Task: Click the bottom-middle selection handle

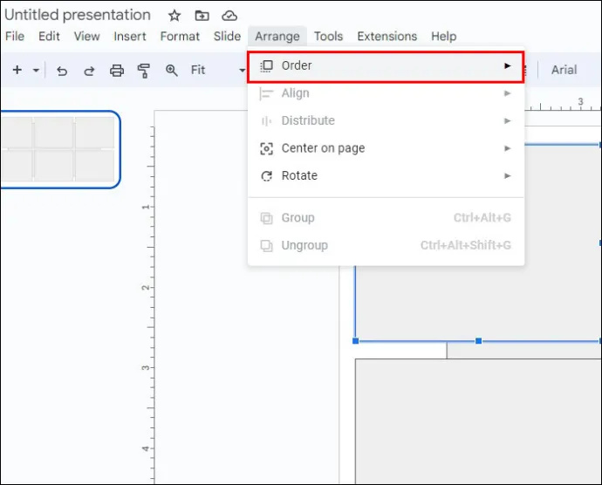Action: coord(478,340)
